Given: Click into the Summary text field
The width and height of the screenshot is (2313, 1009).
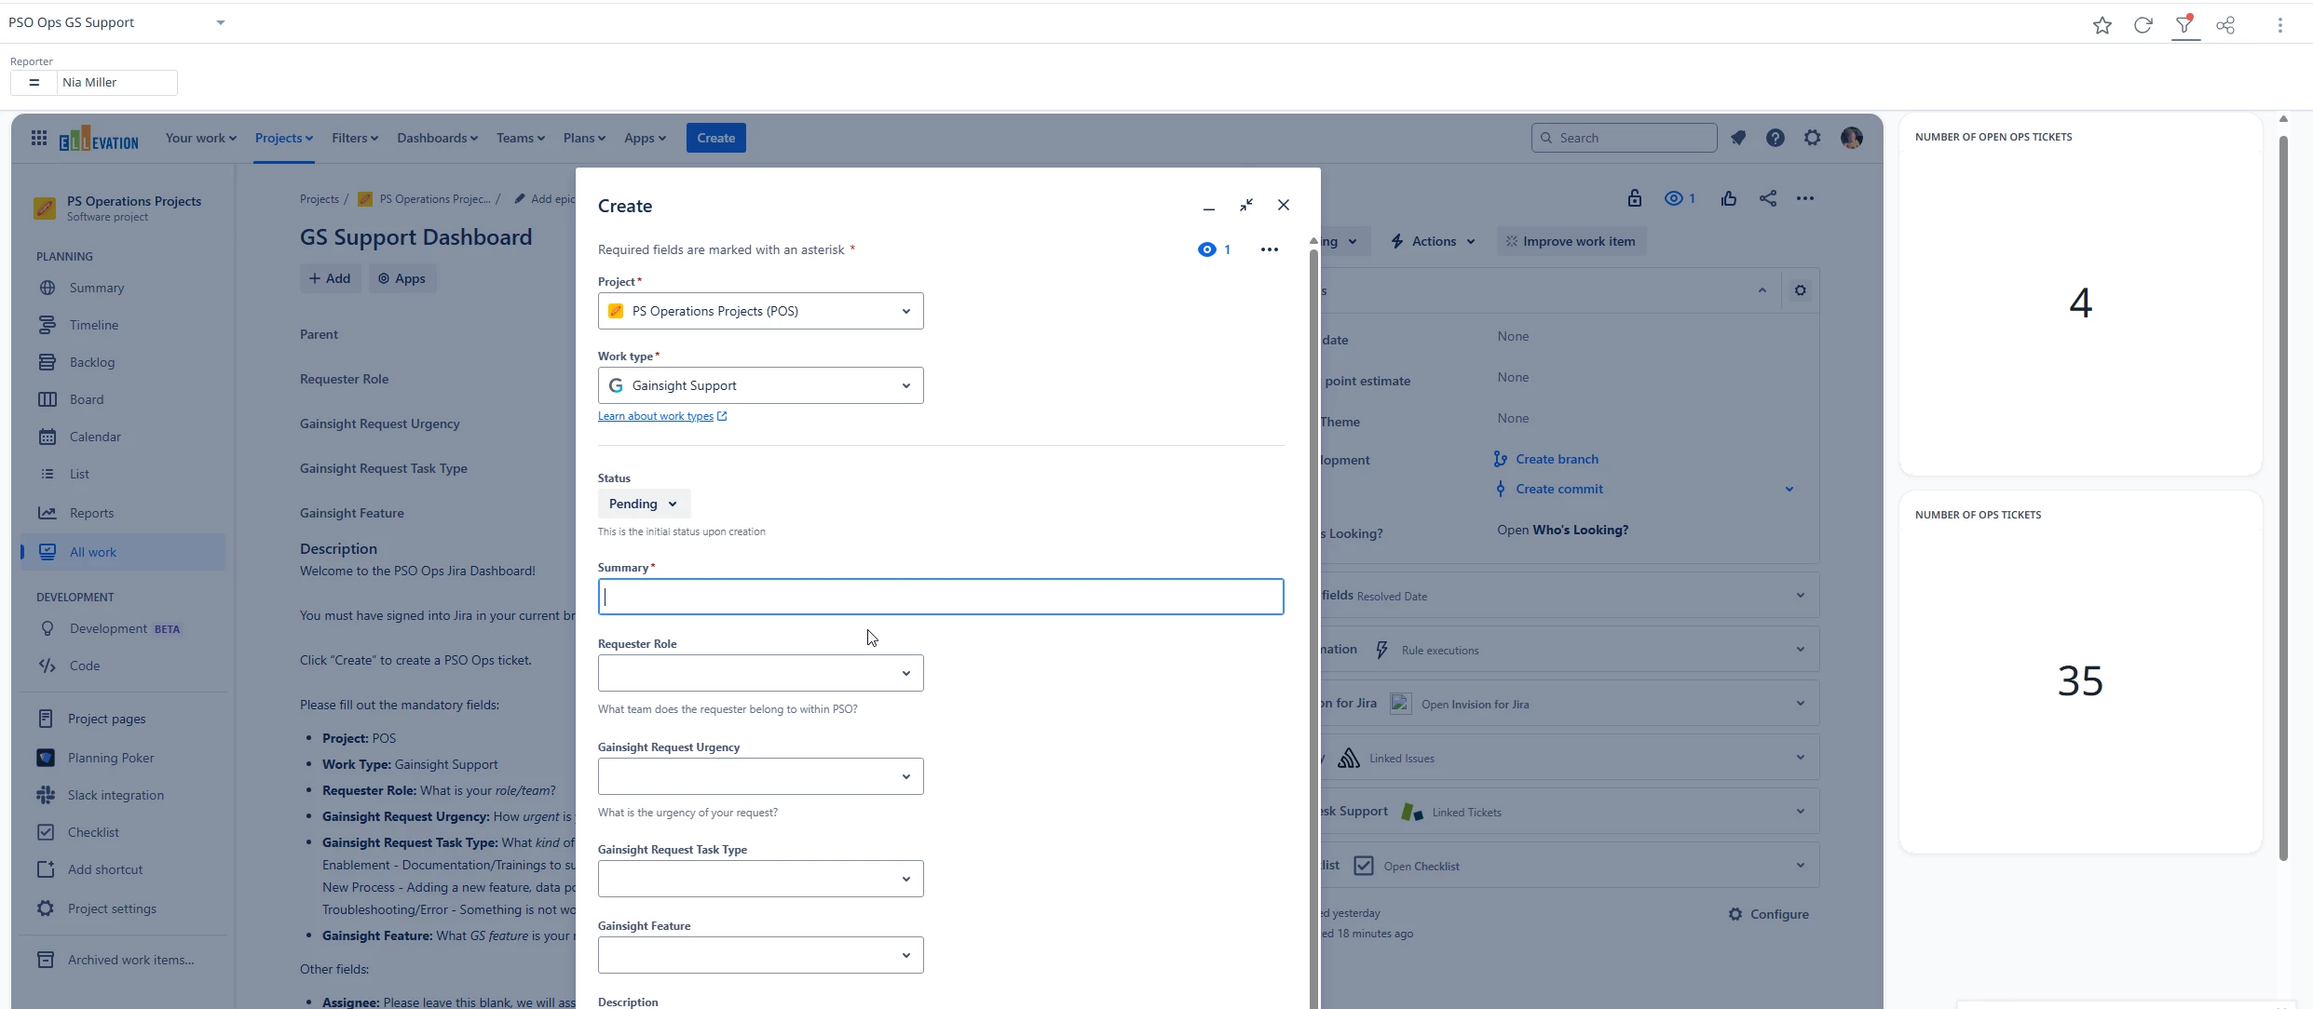Looking at the screenshot, I should (x=941, y=597).
